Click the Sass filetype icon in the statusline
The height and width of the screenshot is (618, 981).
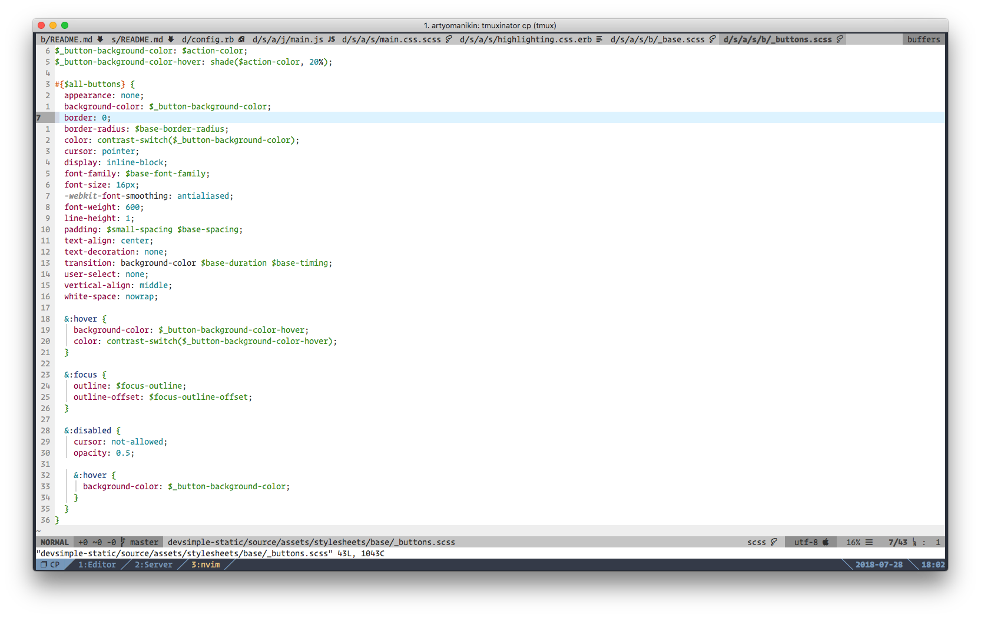[x=774, y=542]
